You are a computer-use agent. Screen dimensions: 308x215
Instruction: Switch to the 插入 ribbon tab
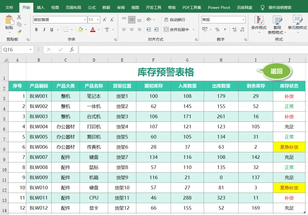40,7
